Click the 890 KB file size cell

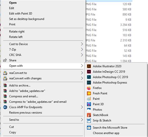(x=127, y=14)
